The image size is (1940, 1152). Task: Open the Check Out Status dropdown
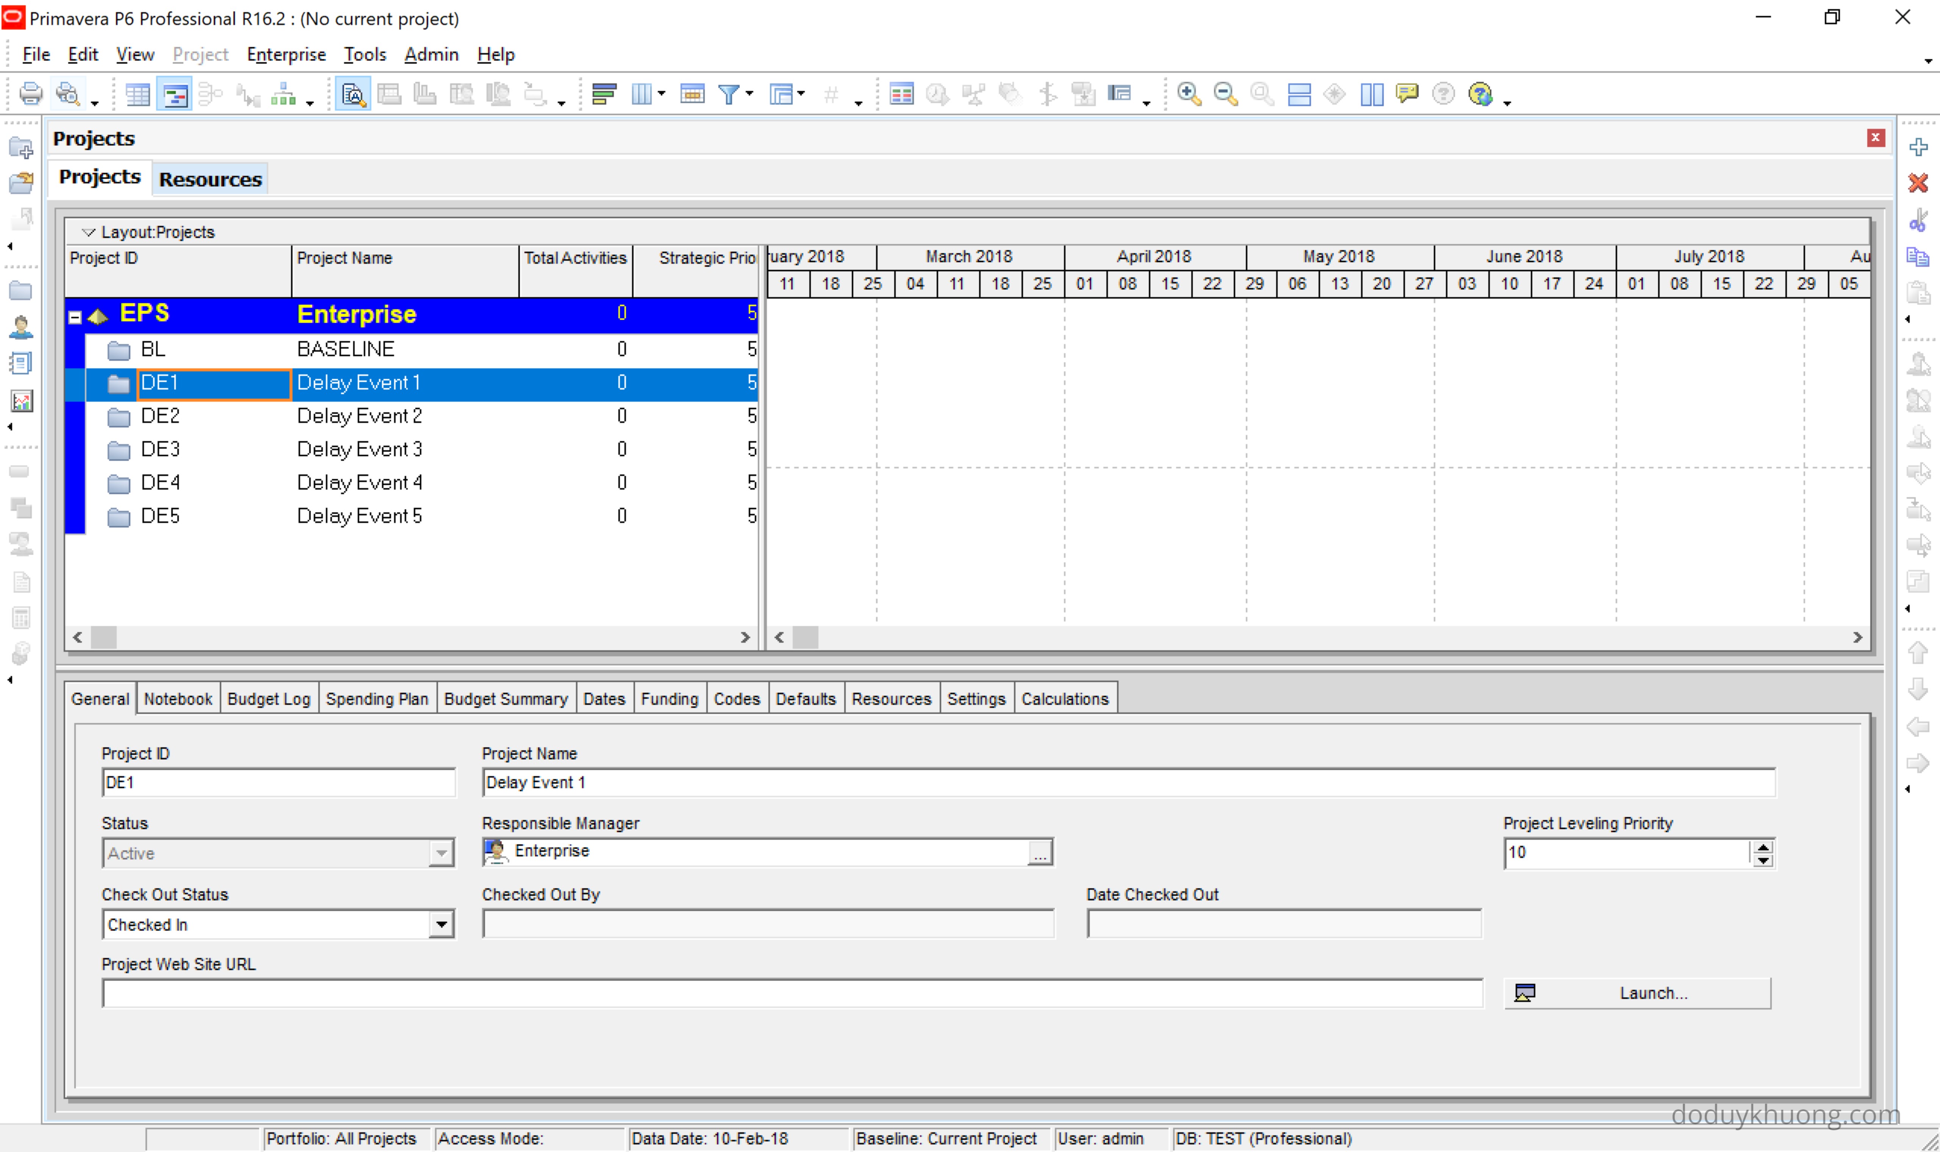coord(441,924)
